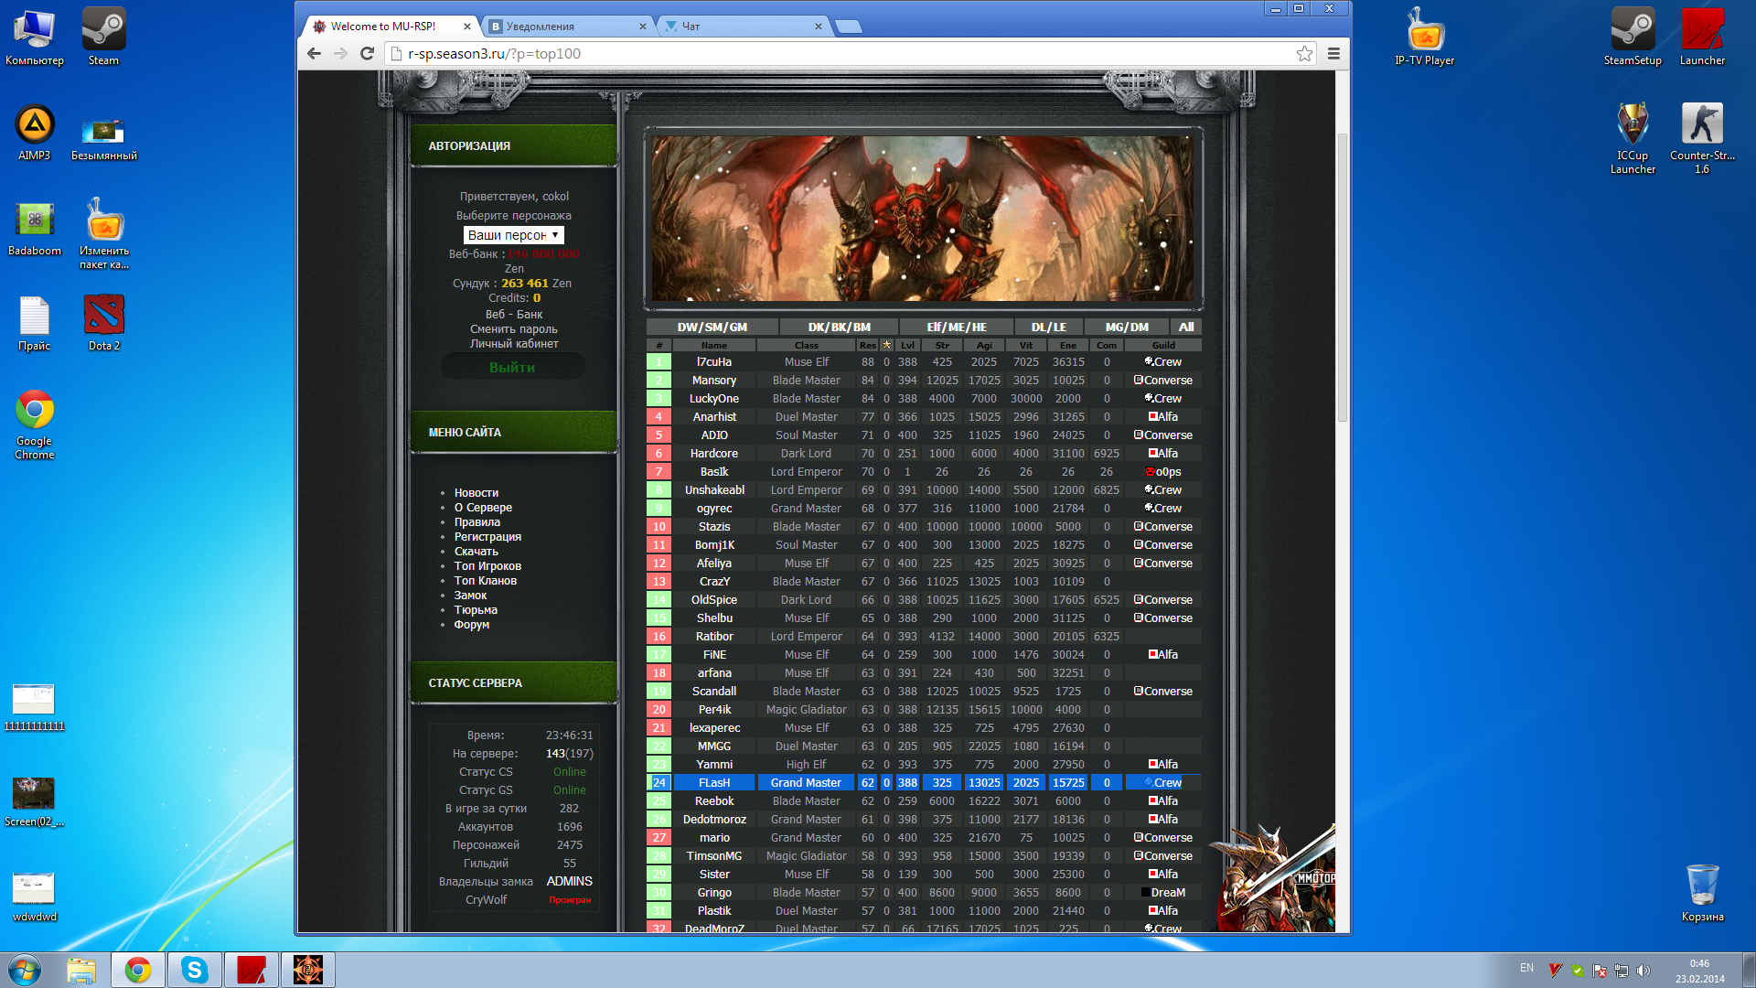Open the Screen(02_... image file
Image resolution: width=1756 pixels, height=988 pixels.
point(34,802)
